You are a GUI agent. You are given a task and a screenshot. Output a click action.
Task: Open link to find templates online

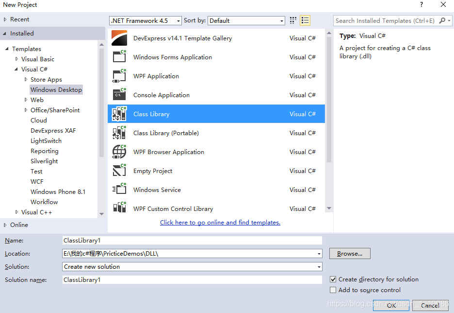pyautogui.click(x=220, y=223)
